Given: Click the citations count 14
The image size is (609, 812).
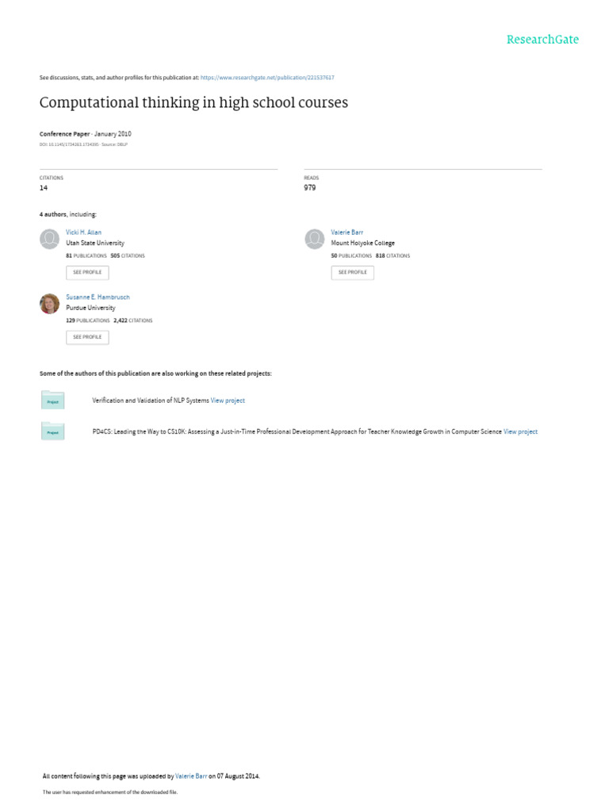Looking at the screenshot, I should tap(44, 188).
